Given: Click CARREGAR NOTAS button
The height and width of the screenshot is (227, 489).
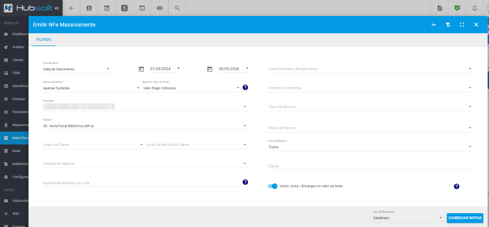Looking at the screenshot, I should (465, 218).
